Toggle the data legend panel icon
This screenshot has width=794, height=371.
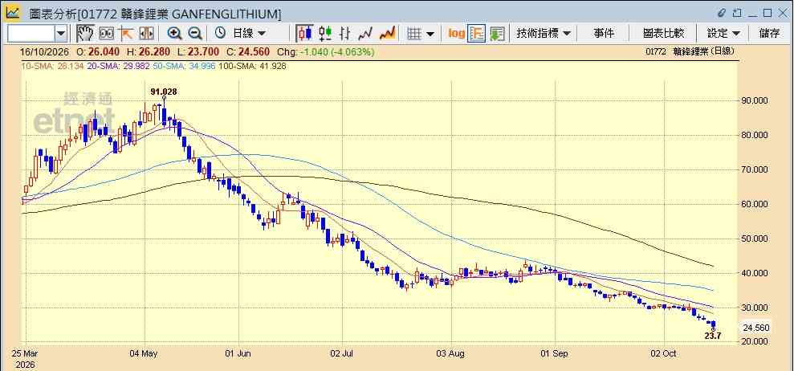[477, 34]
